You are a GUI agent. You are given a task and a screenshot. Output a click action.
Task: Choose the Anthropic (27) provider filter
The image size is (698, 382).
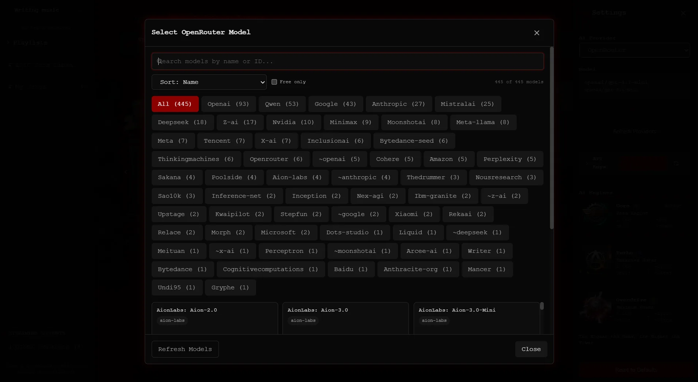click(399, 104)
